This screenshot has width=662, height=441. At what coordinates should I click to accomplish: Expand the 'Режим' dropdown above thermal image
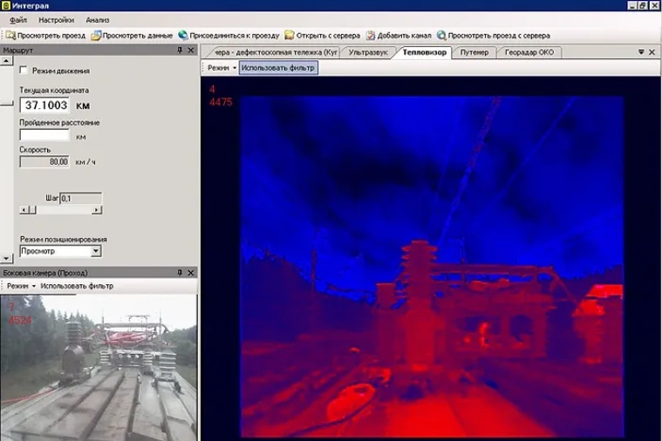click(222, 67)
